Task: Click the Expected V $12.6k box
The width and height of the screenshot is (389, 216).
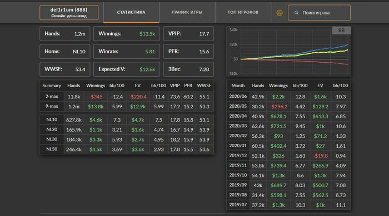Action: coord(127,69)
